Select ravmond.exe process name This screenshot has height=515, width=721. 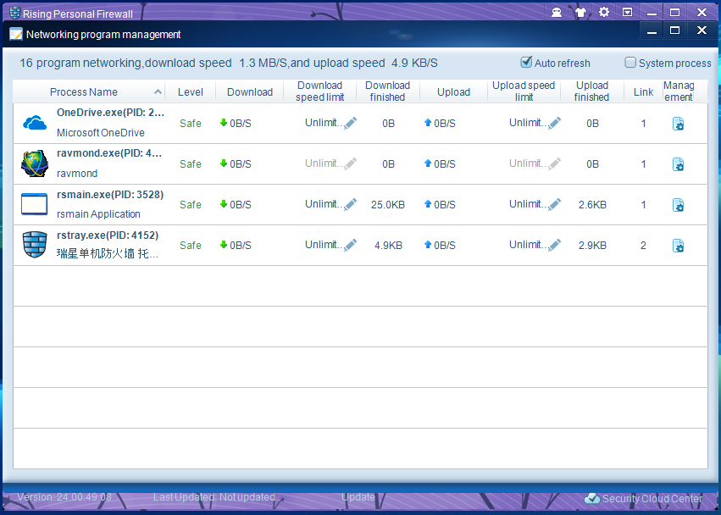coord(109,153)
